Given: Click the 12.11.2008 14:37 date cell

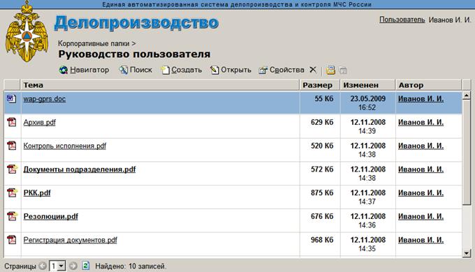Looking at the screenshot, I should click(x=367, y=197).
